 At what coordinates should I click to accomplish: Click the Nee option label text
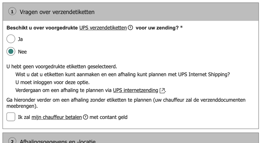[22, 52]
